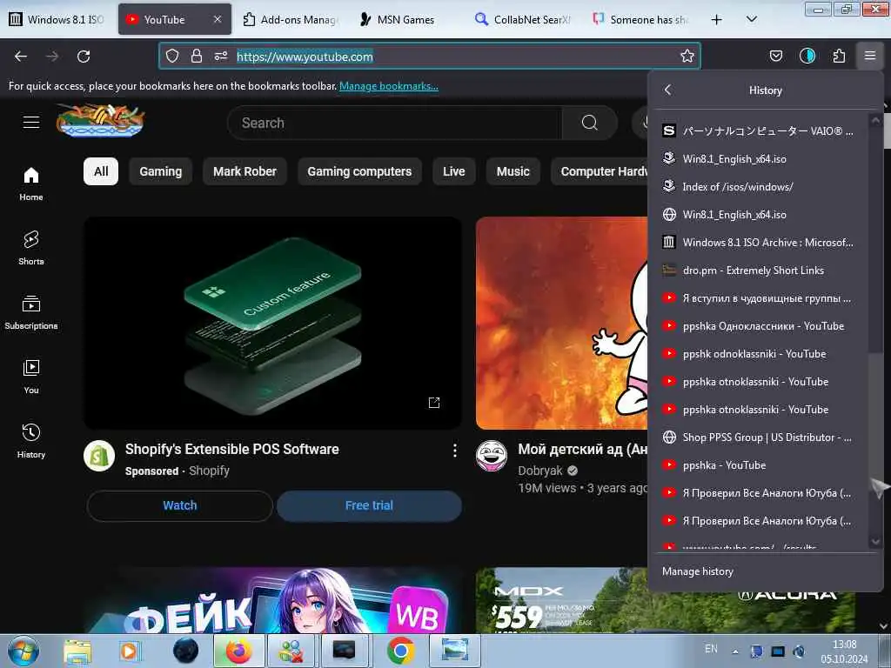Expand the list all tabs dropdown
Screen dimensions: 891x668
point(751,19)
